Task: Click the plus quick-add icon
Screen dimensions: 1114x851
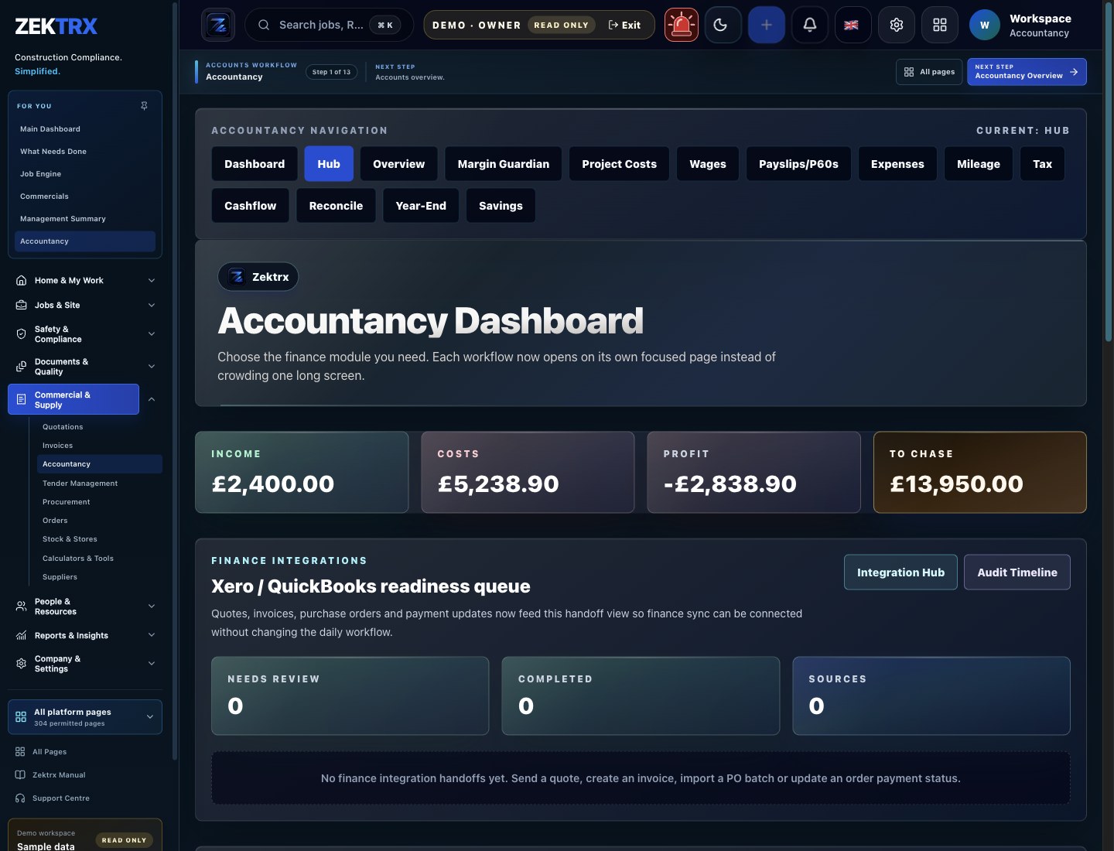Action: pyautogui.click(x=767, y=25)
